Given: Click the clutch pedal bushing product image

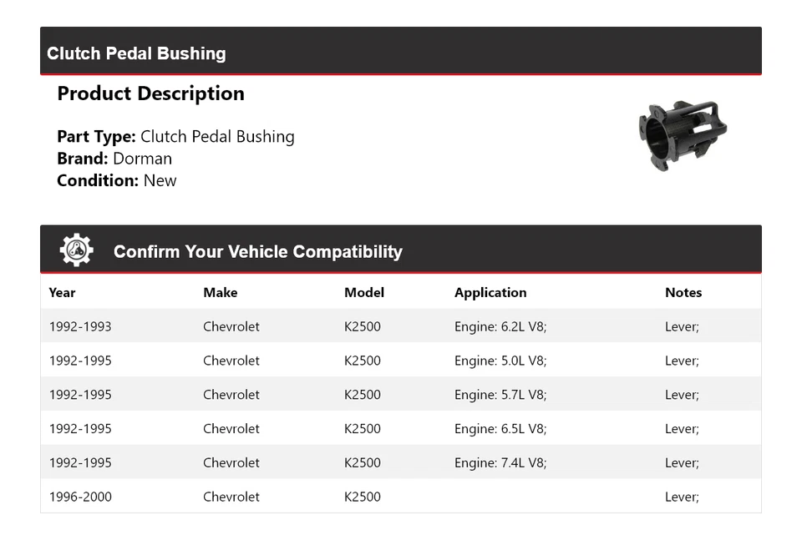Looking at the screenshot, I should pos(682,136).
